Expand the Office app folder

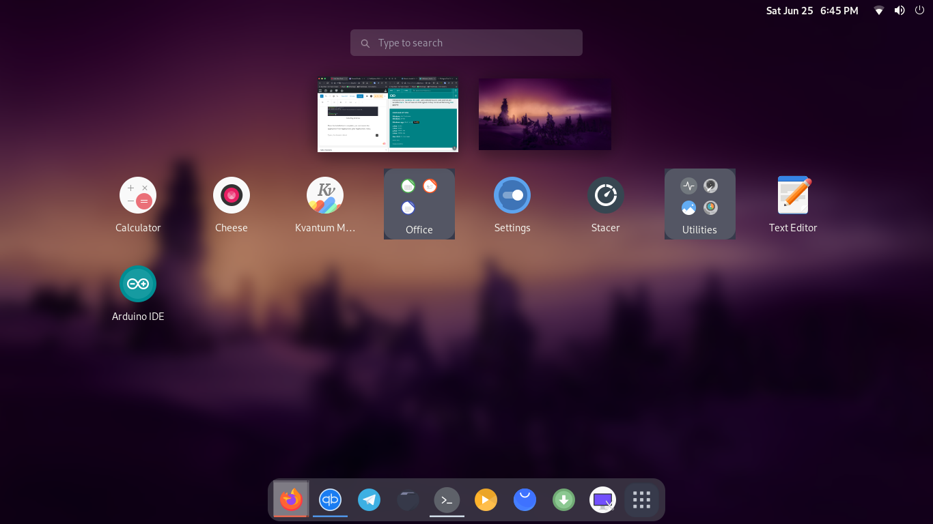[x=419, y=204]
